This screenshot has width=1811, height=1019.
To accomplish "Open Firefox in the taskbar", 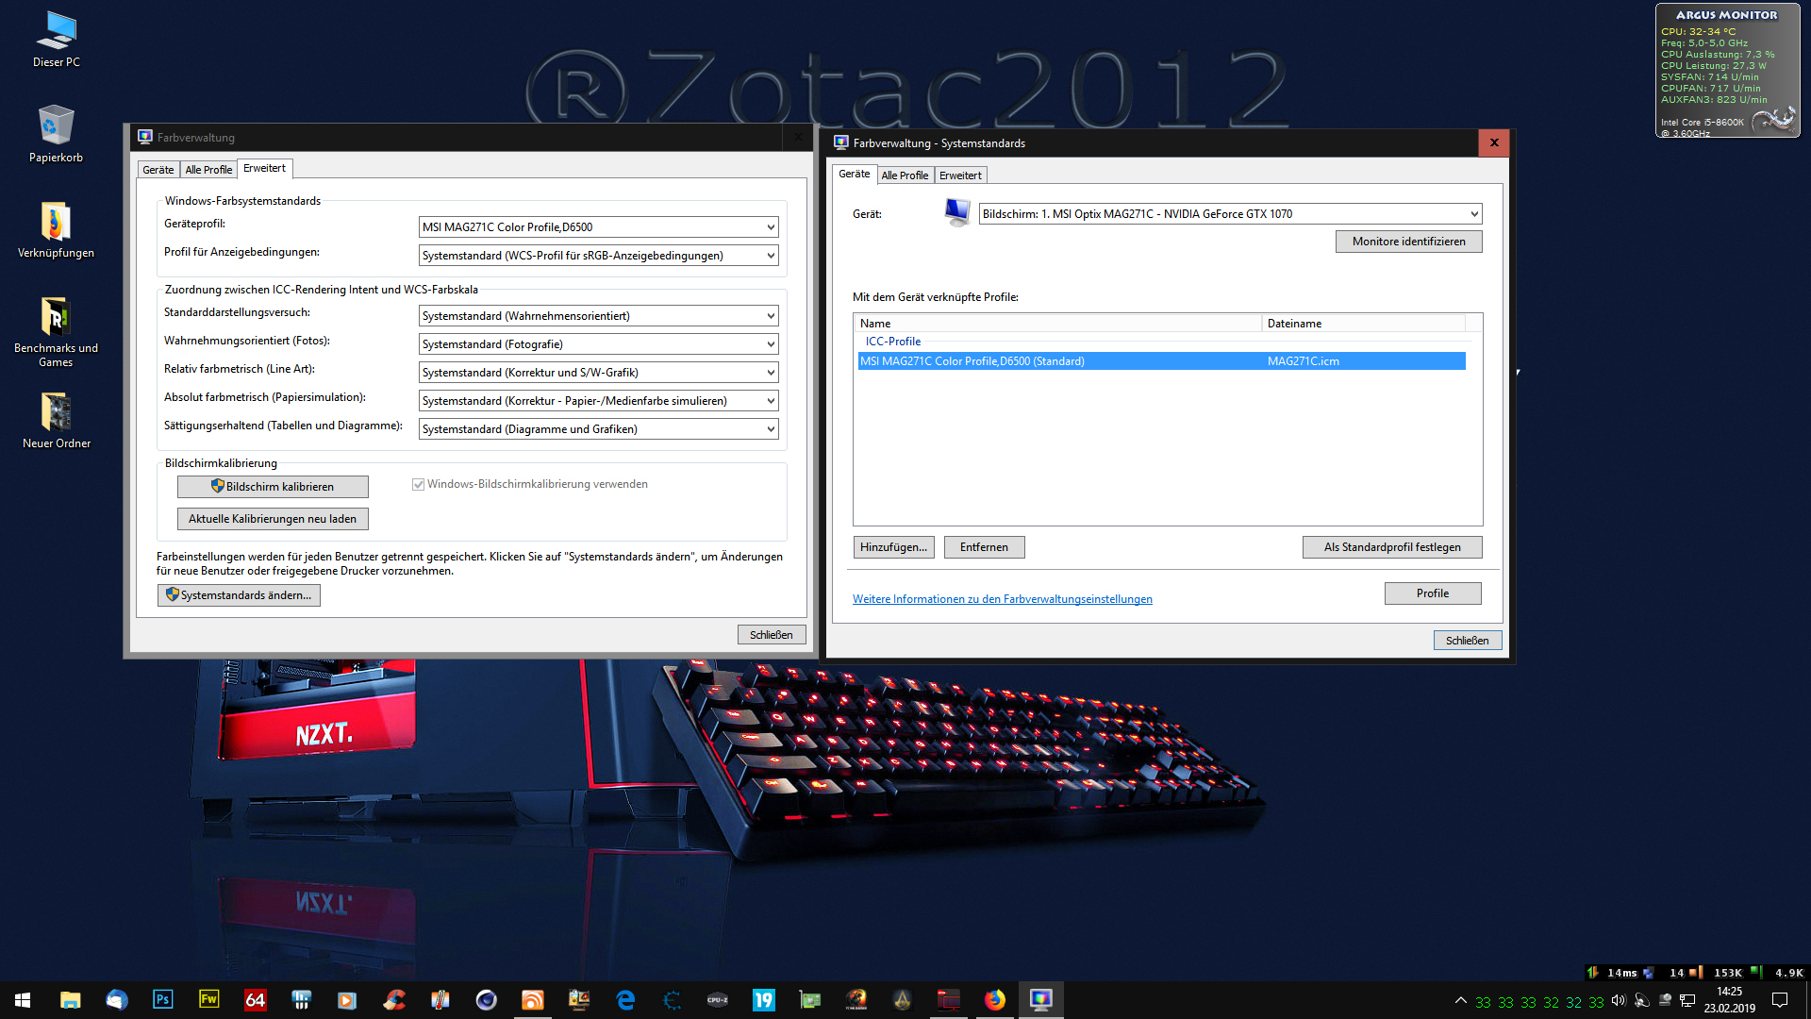I will coord(994,999).
